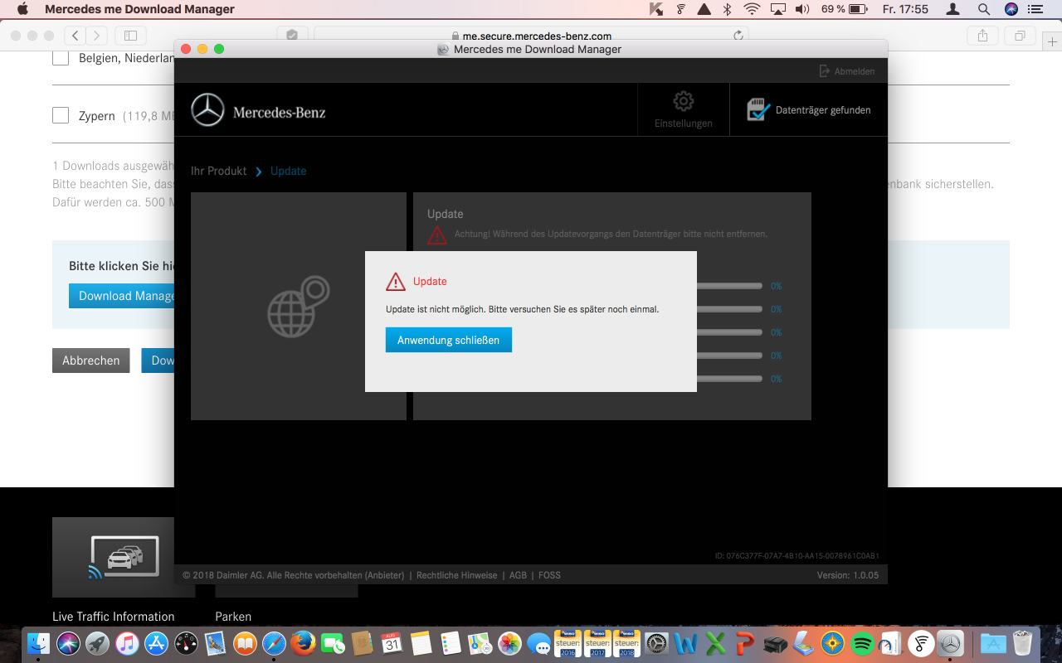
Task: Go back in Safari
Action: tap(76, 36)
